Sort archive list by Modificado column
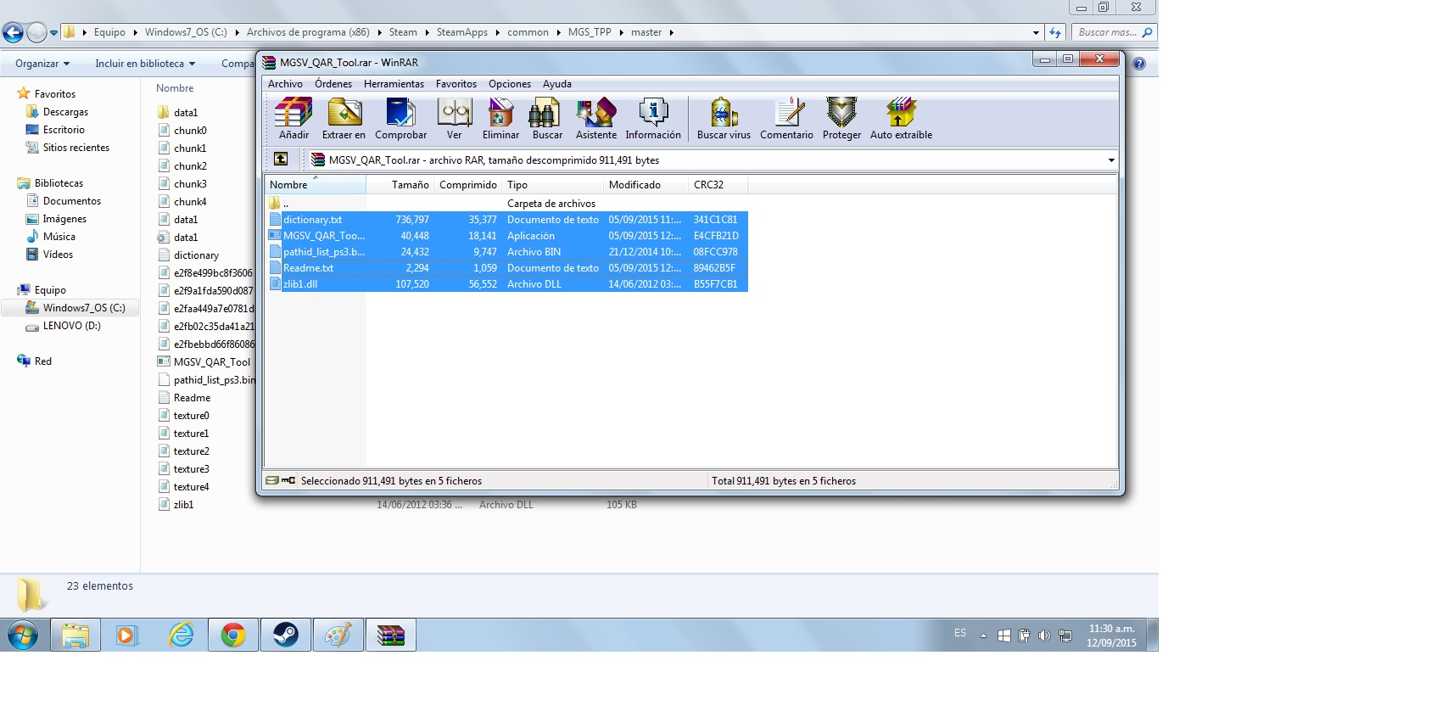Image resolution: width=1442 pixels, height=728 pixels. [x=646, y=185]
